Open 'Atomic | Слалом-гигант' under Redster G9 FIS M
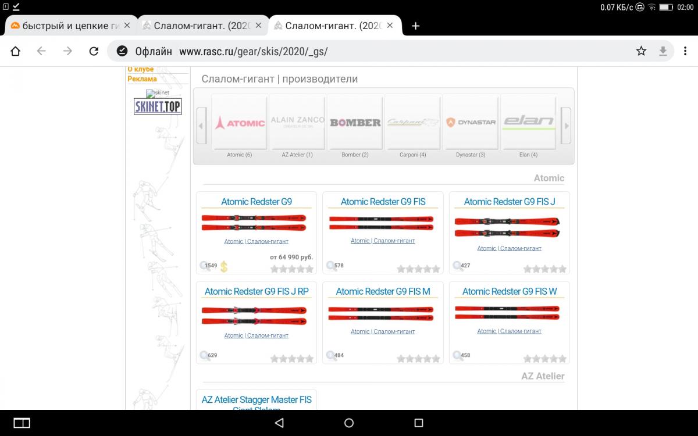This screenshot has height=436, width=698. click(383, 331)
